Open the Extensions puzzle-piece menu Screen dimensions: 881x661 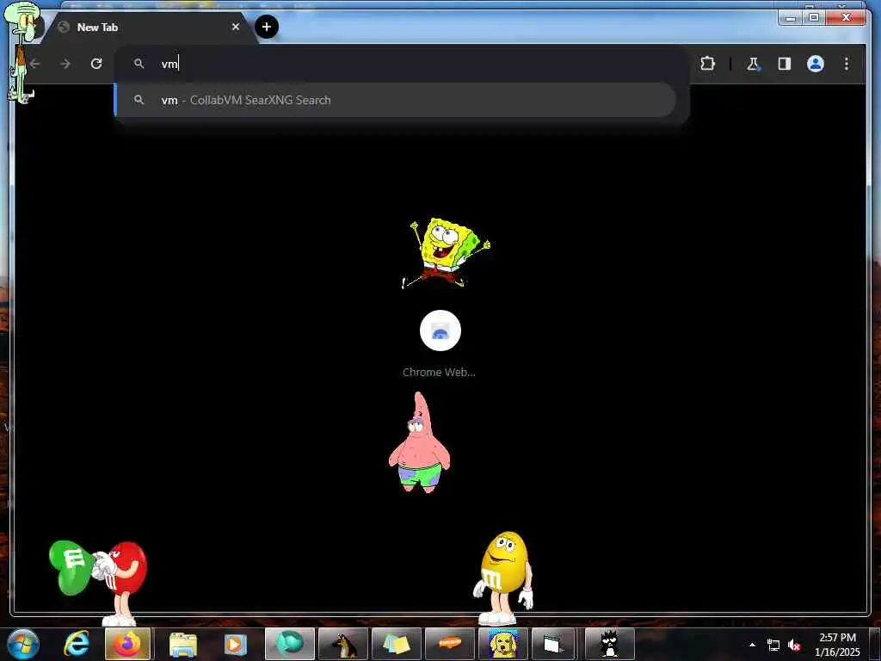click(x=707, y=64)
